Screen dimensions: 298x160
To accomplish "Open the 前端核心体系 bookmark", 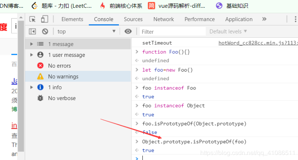I will pos(121,6).
